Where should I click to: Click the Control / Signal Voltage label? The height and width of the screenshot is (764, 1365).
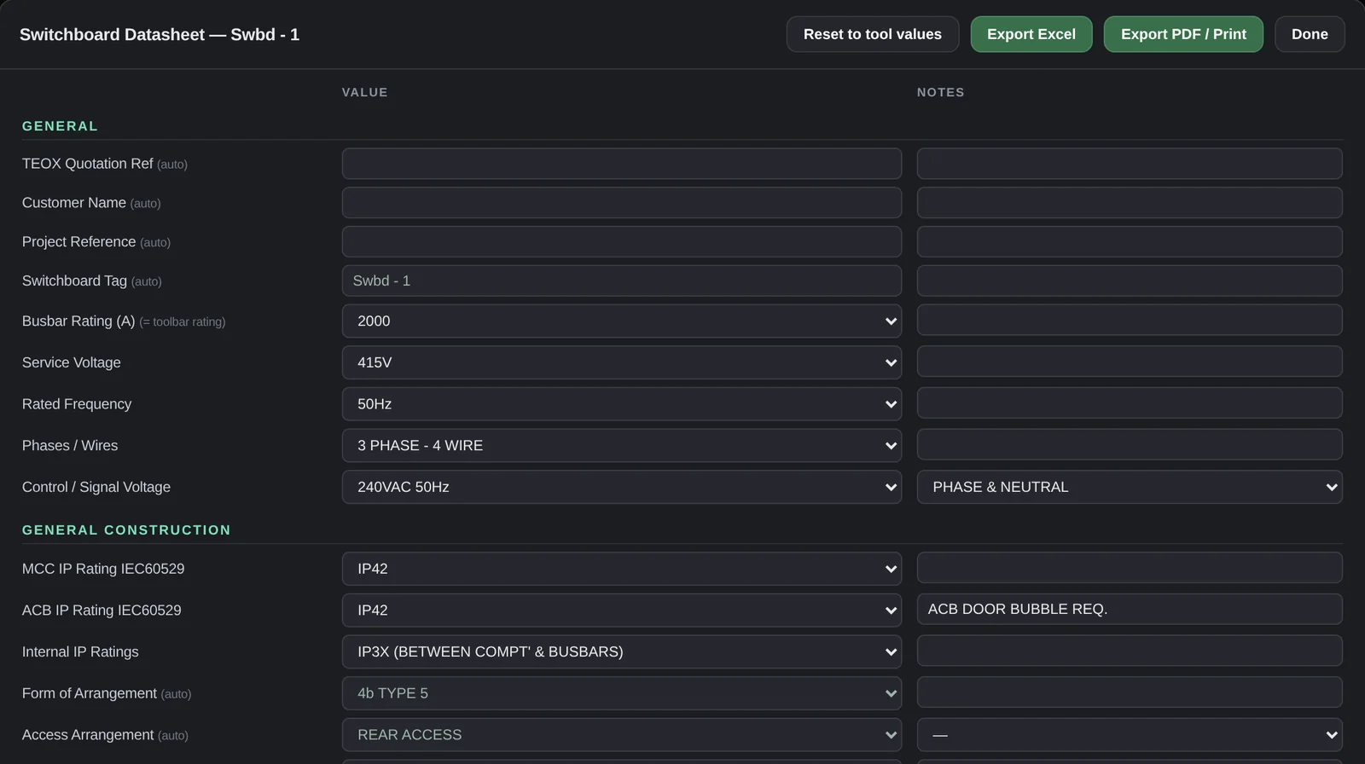pyautogui.click(x=96, y=487)
